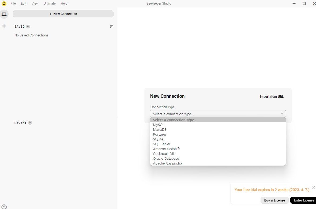316x209 pixels.
Task: Choose MariaDB from the connection type list
Action: pyautogui.click(x=218, y=129)
